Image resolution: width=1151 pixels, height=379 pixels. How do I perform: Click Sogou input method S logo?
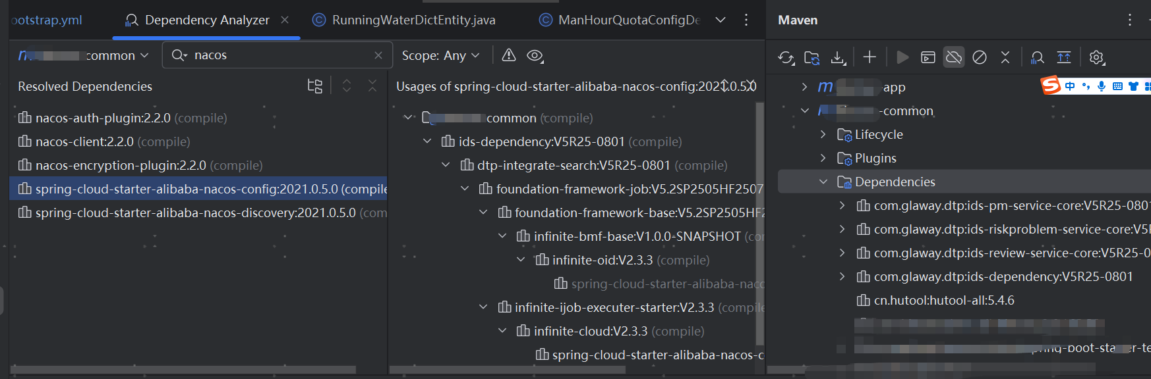click(1051, 86)
